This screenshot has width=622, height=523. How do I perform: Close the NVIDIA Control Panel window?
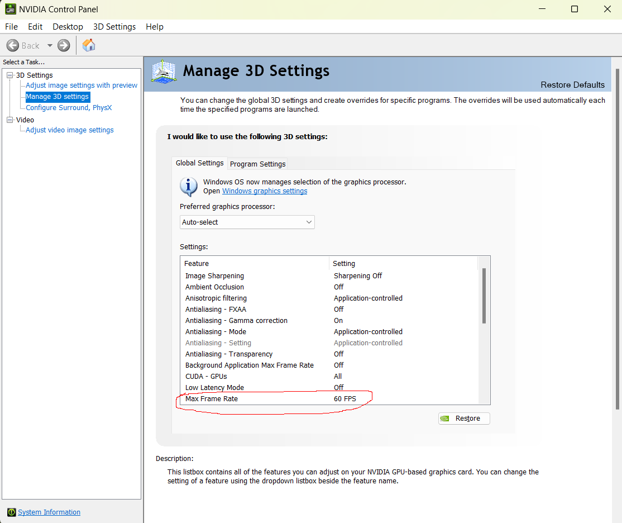click(607, 9)
